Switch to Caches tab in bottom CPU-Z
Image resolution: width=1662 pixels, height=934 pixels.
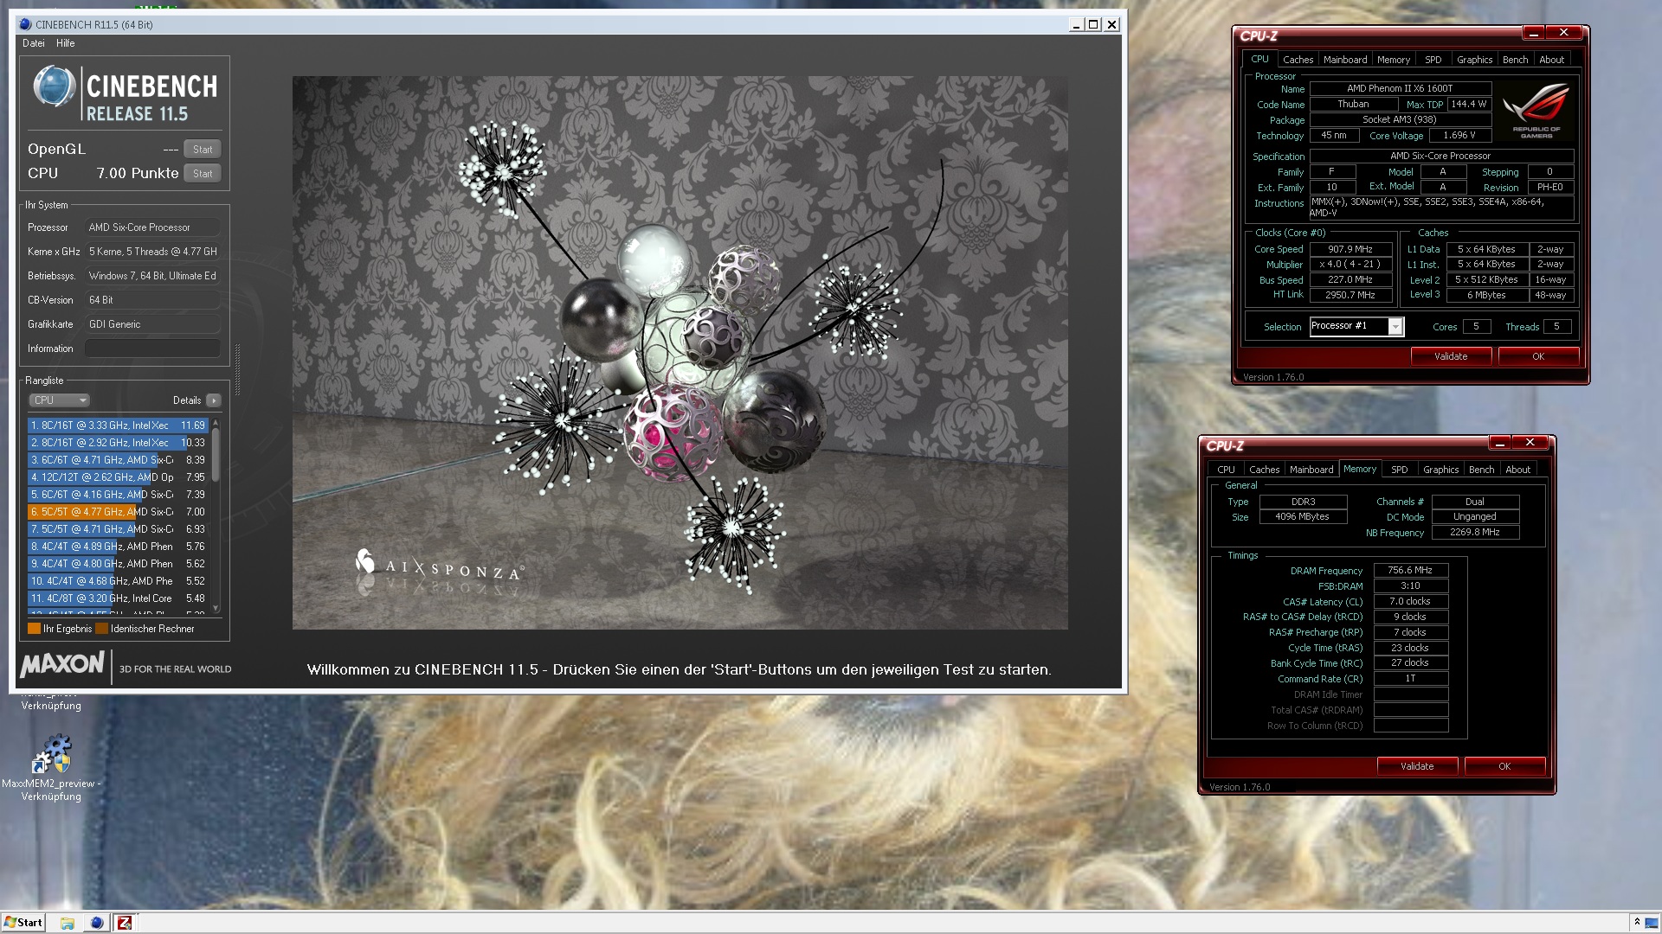tap(1264, 470)
